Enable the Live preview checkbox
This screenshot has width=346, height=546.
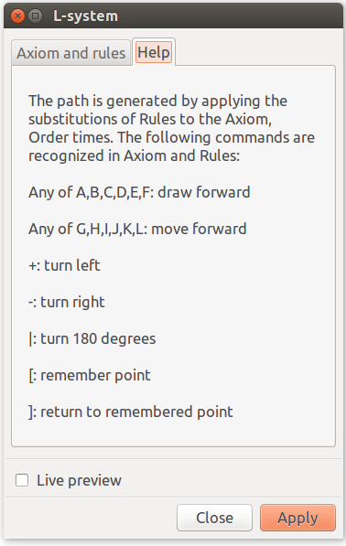click(22, 480)
